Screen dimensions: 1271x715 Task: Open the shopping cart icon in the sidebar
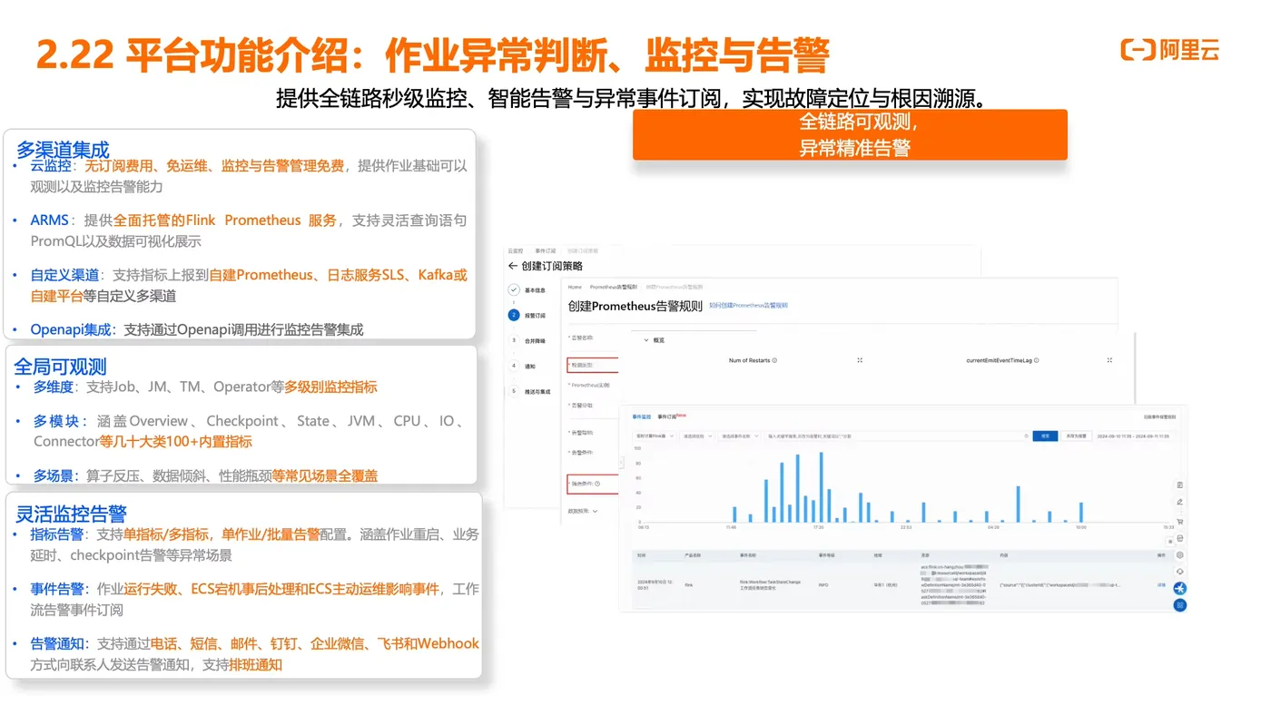tap(1180, 521)
